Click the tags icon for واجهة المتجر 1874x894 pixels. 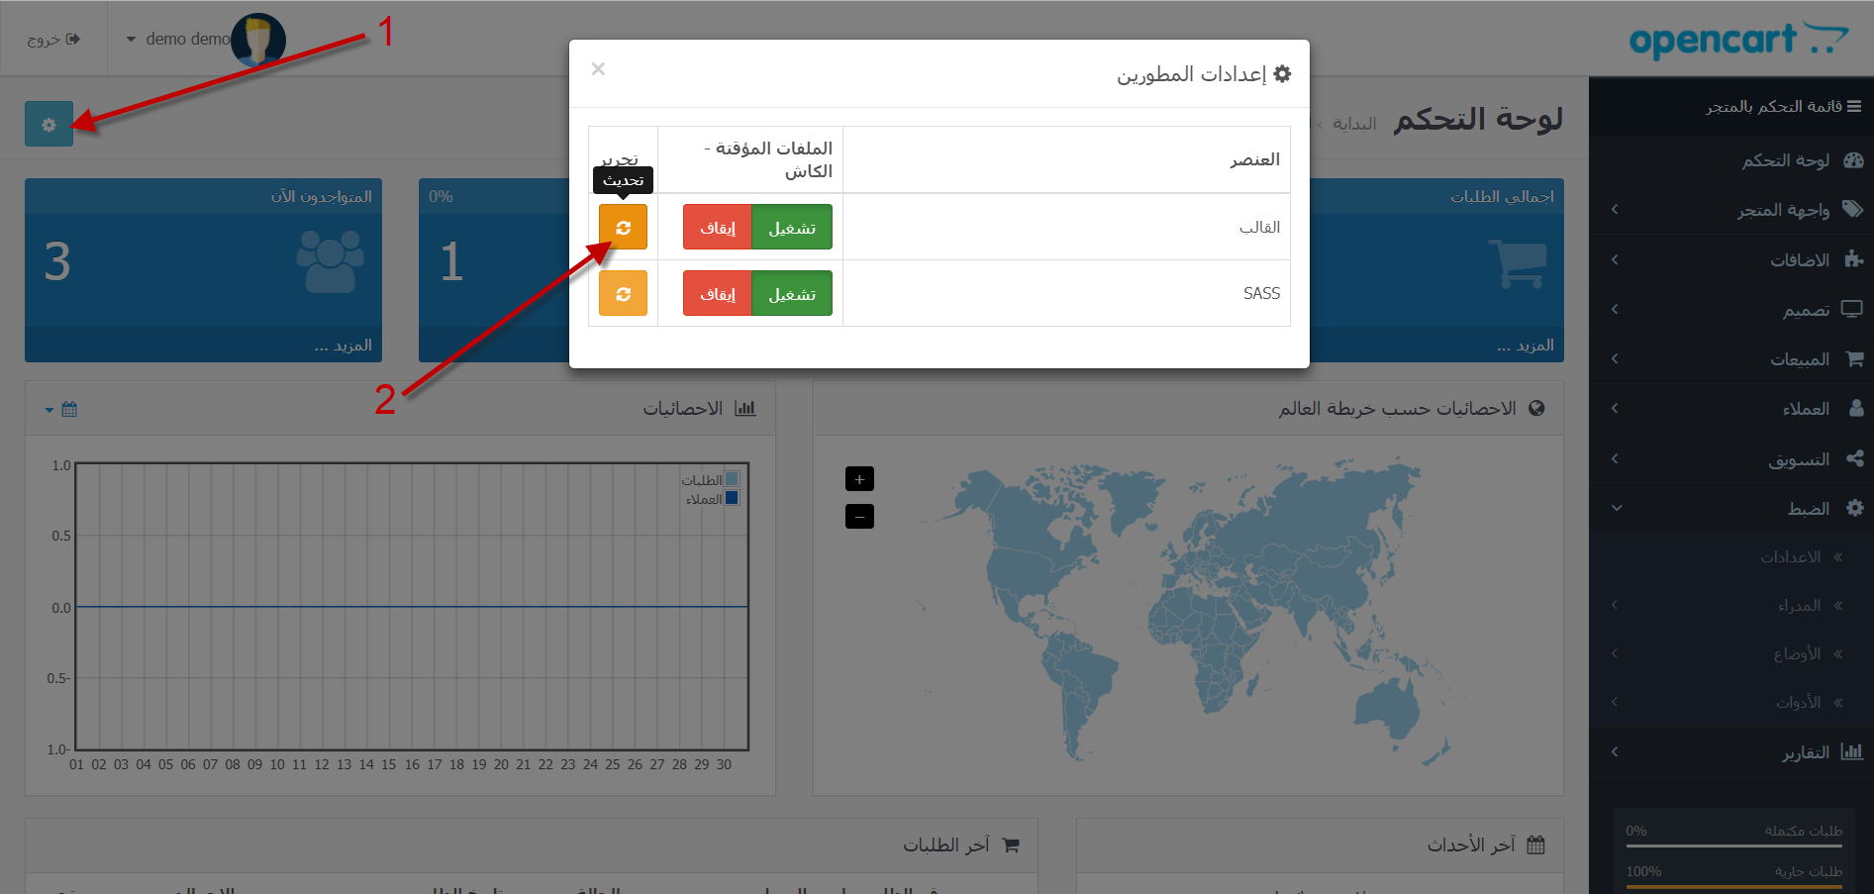point(1853,209)
